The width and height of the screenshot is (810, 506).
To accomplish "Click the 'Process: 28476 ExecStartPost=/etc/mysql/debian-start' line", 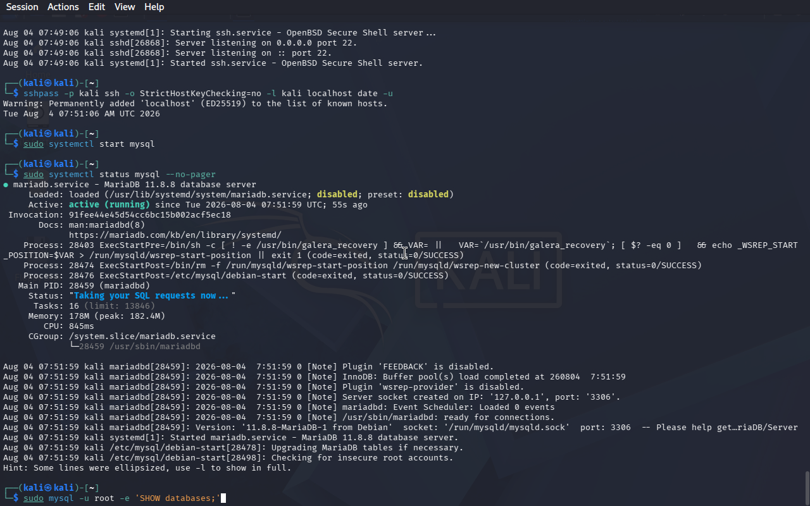I will pos(236,275).
